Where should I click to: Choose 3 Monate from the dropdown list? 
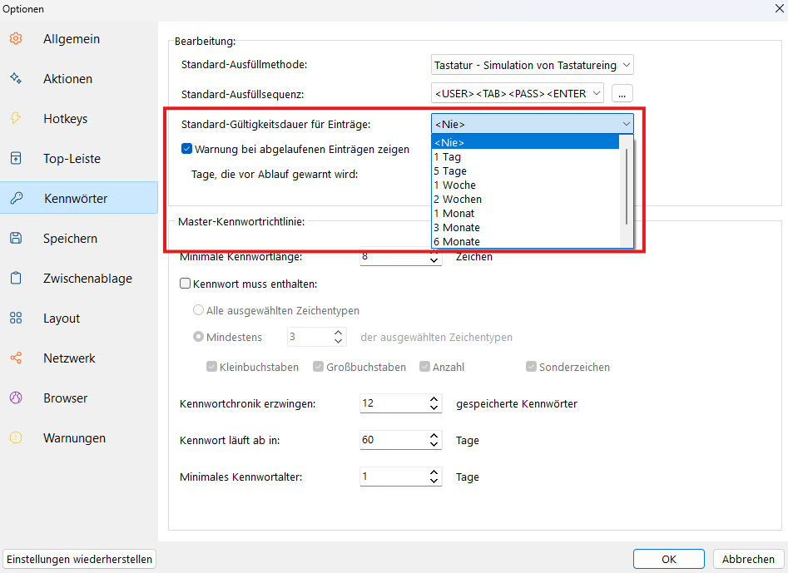525,228
